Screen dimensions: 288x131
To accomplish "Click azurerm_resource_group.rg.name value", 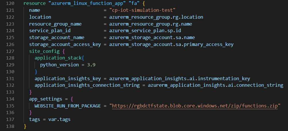I will (151, 24).
